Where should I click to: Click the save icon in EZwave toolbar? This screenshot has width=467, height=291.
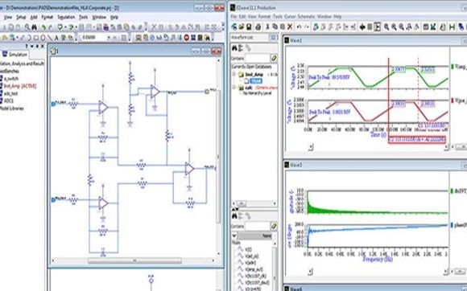pos(249,27)
